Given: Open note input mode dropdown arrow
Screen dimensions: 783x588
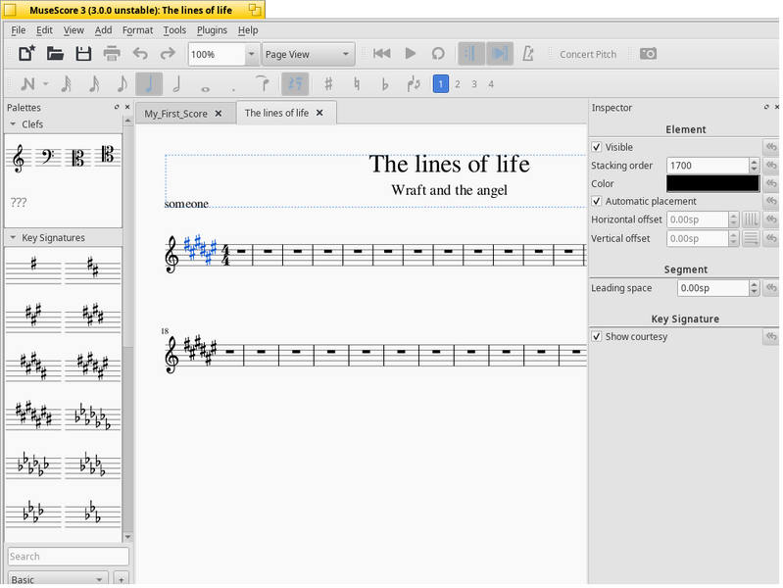Looking at the screenshot, I should [45, 84].
